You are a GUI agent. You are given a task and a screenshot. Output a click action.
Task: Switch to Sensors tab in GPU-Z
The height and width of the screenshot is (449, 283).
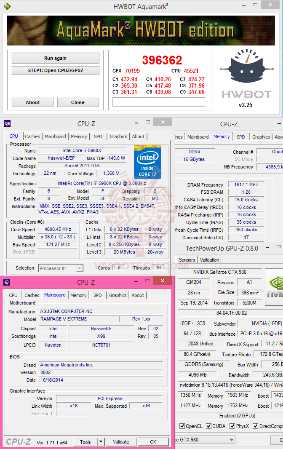(x=187, y=259)
